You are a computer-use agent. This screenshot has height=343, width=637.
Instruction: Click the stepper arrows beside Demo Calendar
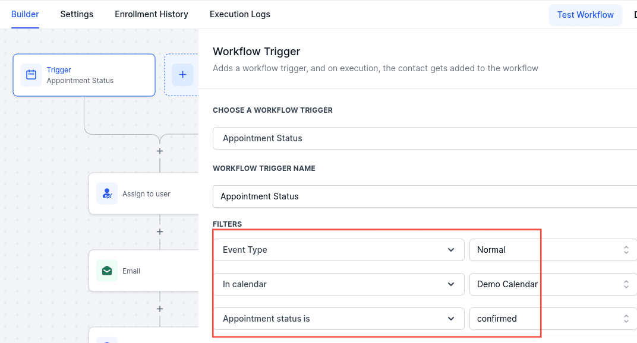tap(626, 284)
